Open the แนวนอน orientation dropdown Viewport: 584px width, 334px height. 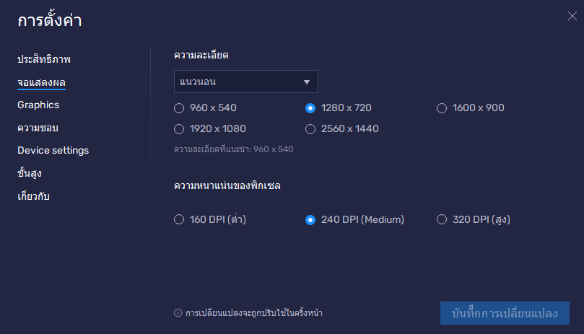pyautogui.click(x=238, y=82)
